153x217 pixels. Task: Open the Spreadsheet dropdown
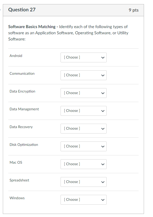(83, 182)
